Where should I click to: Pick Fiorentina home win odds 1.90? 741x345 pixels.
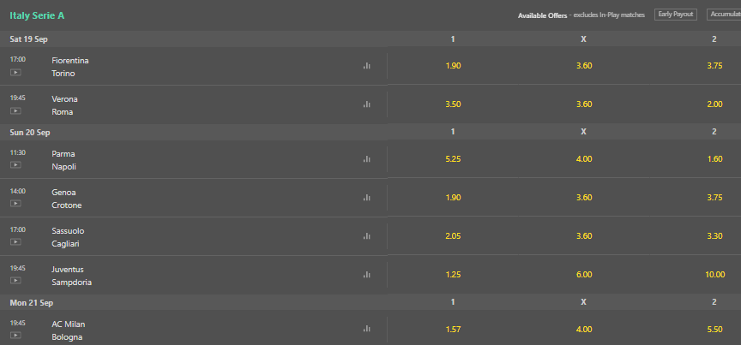pyautogui.click(x=453, y=66)
